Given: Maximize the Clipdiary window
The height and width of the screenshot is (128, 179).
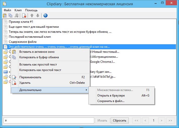Looking at the screenshot, I should pyautogui.click(x=162, y=3).
